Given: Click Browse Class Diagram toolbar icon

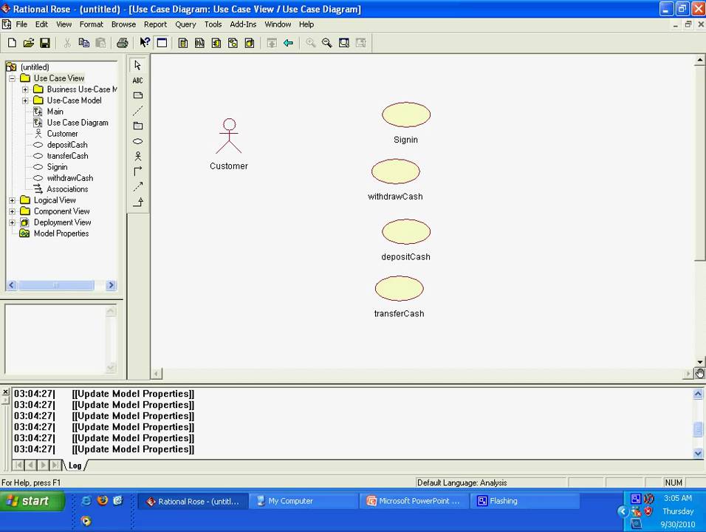Looking at the screenshot, I should tap(183, 43).
